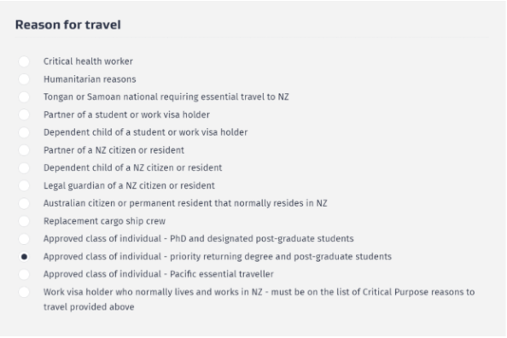Click the 'Reason for travel' heading
The image size is (507, 338).
[x=68, y=25]
